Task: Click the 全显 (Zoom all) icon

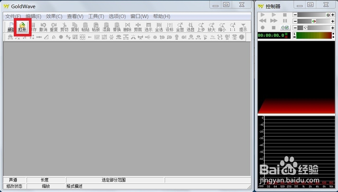Action: (x=180, y=27)
